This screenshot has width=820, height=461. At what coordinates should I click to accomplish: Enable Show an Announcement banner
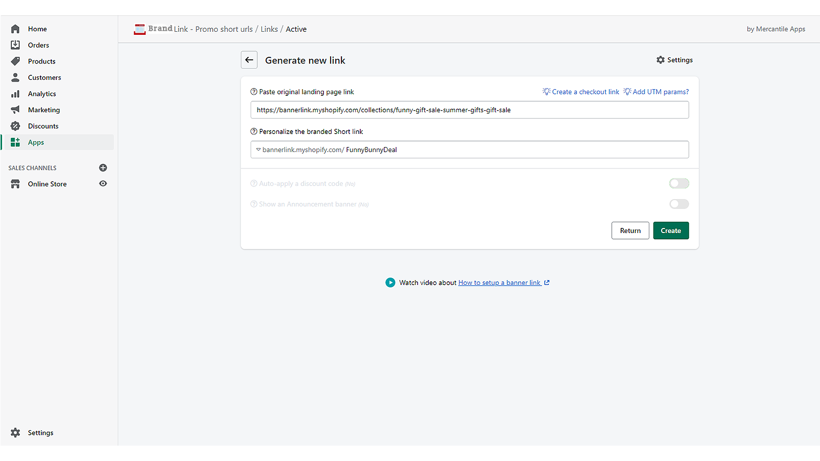[679, 204]
